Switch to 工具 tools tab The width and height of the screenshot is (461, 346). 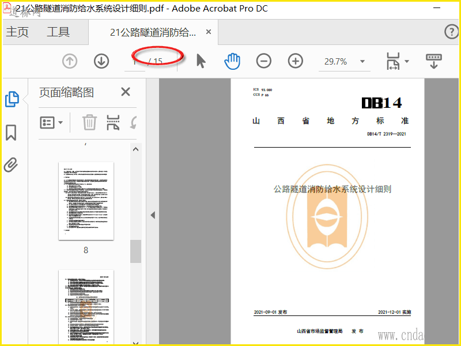[x=58, y=32]
